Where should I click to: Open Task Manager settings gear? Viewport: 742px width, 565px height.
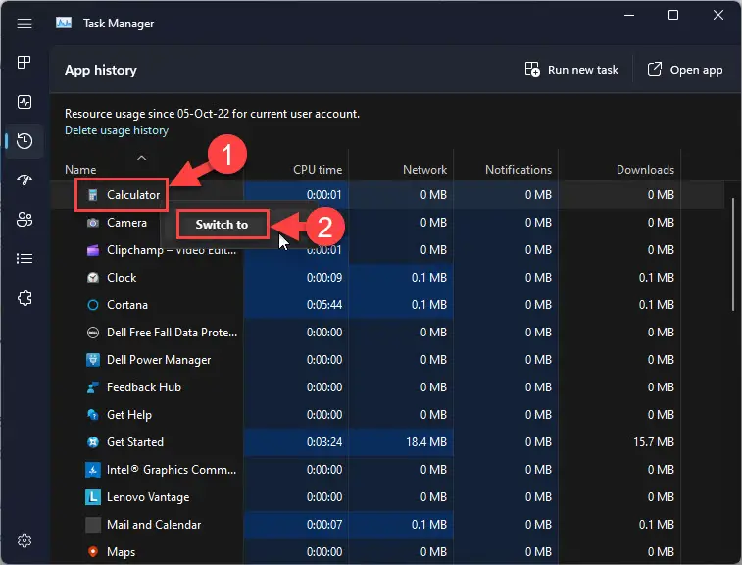click(x=25, y=540)
